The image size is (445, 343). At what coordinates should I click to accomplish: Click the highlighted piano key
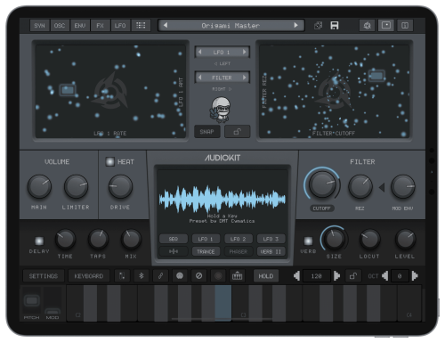click(x=222, y=303)
